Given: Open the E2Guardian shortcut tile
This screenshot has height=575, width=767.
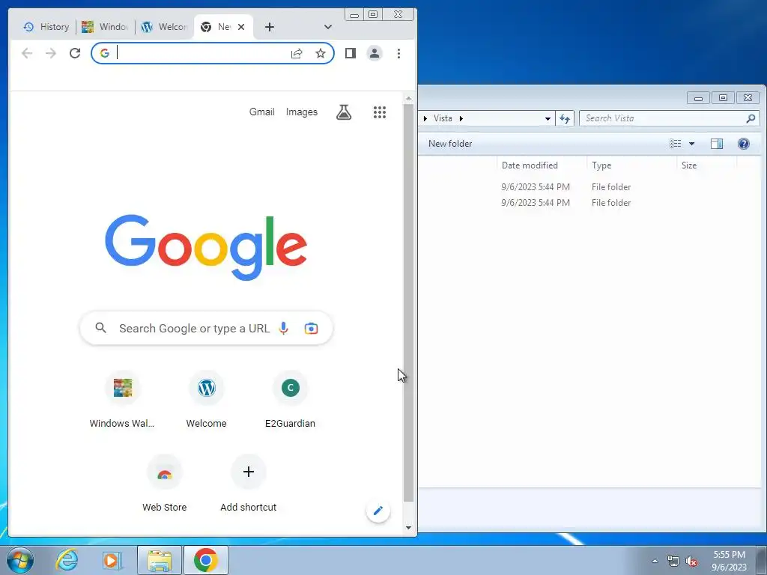Looking at the screenshot, I should [290, 400].
